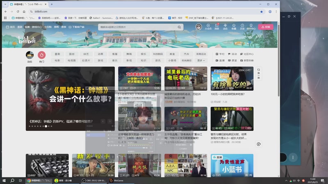Click the browser back arrow
The image size is (328, 184).
tap(6, 12)
